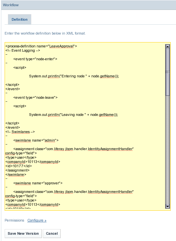Click the 'Entering node' println line

pyautogui.click(x=74, y=76)
